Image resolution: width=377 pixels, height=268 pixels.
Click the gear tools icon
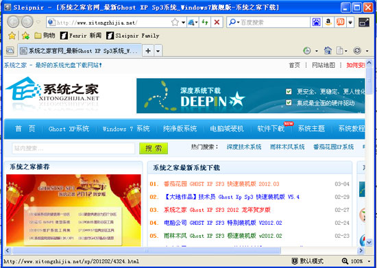tap(357, 51)
